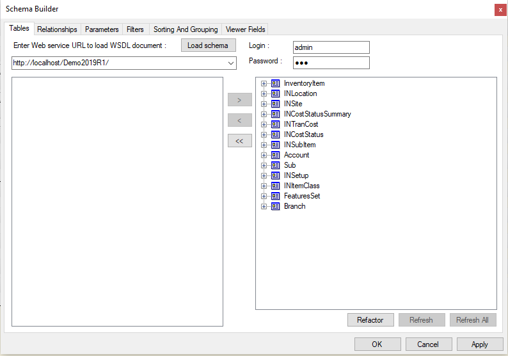Click the FeaturesSet table icon
The height and width of the screenshot is (356, 508).
pos(276,196)
